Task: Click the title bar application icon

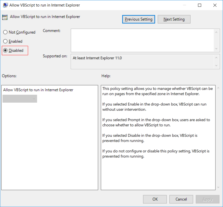Action: click(x=5, y=5)
